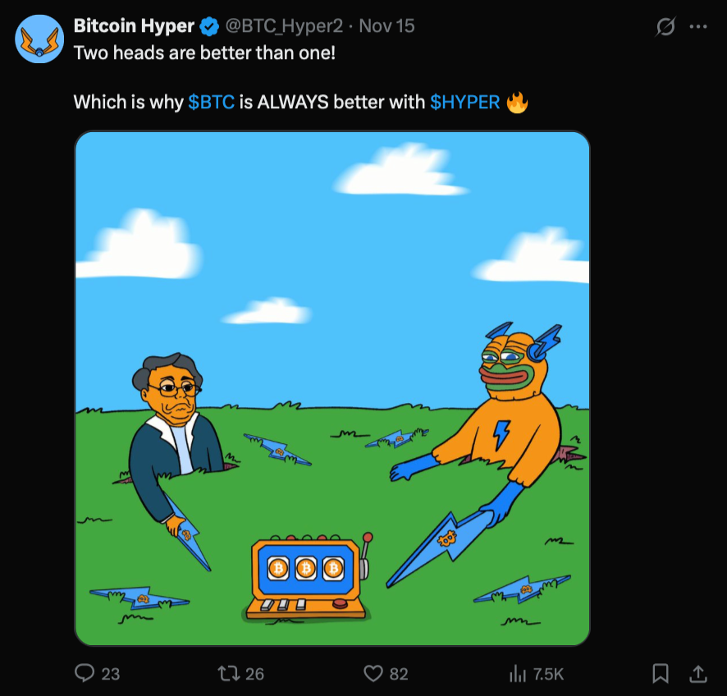The image size is (727, 696).
Task: Bookmark this post
Action: (660, 673)
